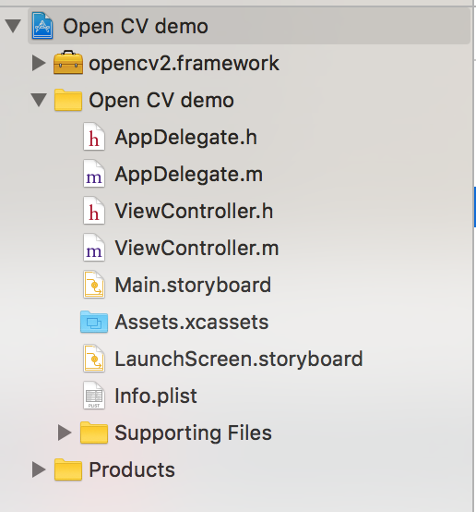Viewport: 476px width, 512px height.
Task: Select the Open CV demo project name
Action: 136,26
